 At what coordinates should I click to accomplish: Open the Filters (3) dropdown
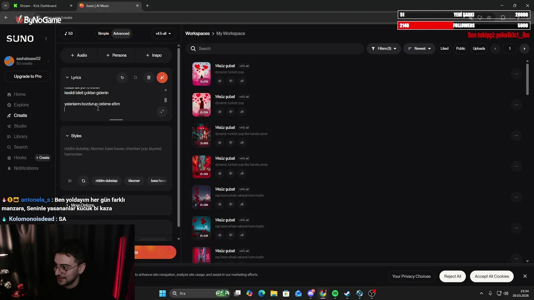(384, 49)
